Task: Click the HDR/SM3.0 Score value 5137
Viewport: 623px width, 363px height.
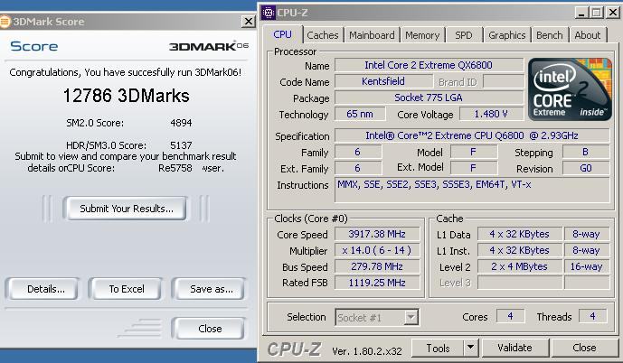Action: [181, 145]
